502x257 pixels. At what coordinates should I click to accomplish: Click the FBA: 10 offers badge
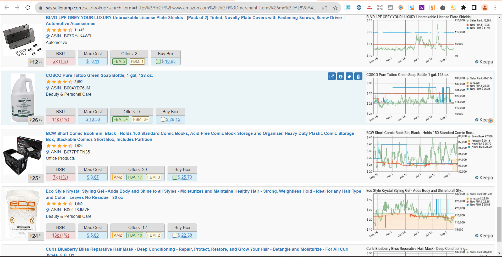pos(135,235)
